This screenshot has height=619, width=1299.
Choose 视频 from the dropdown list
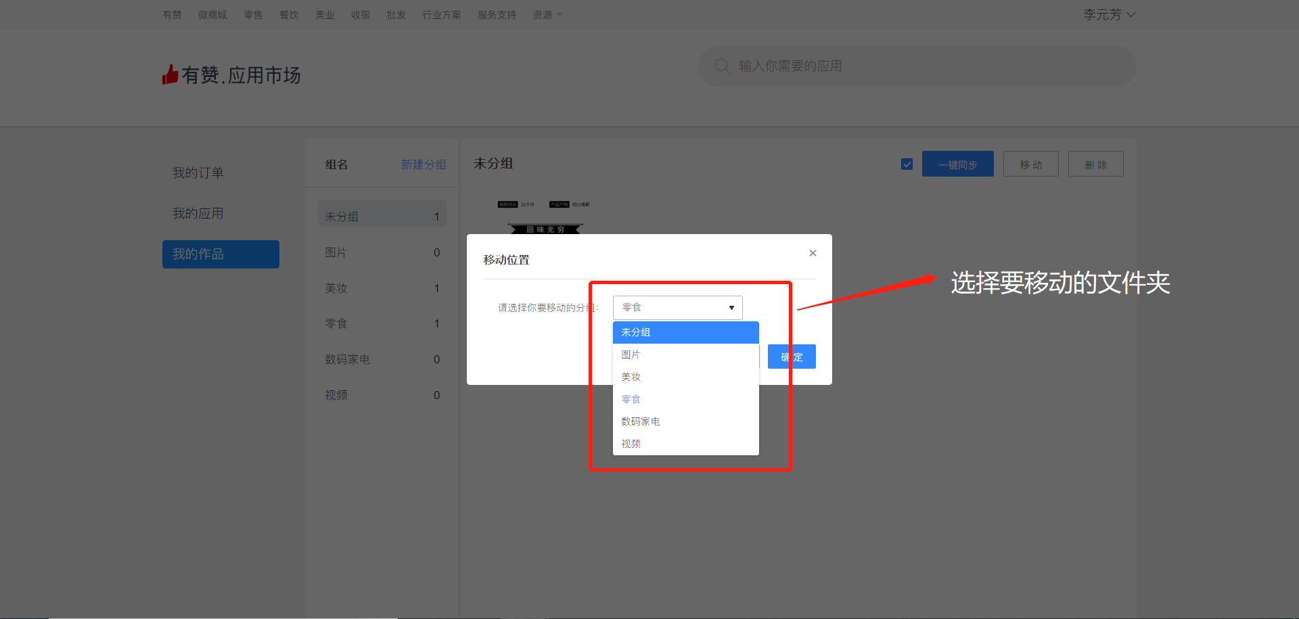[685, 444]
